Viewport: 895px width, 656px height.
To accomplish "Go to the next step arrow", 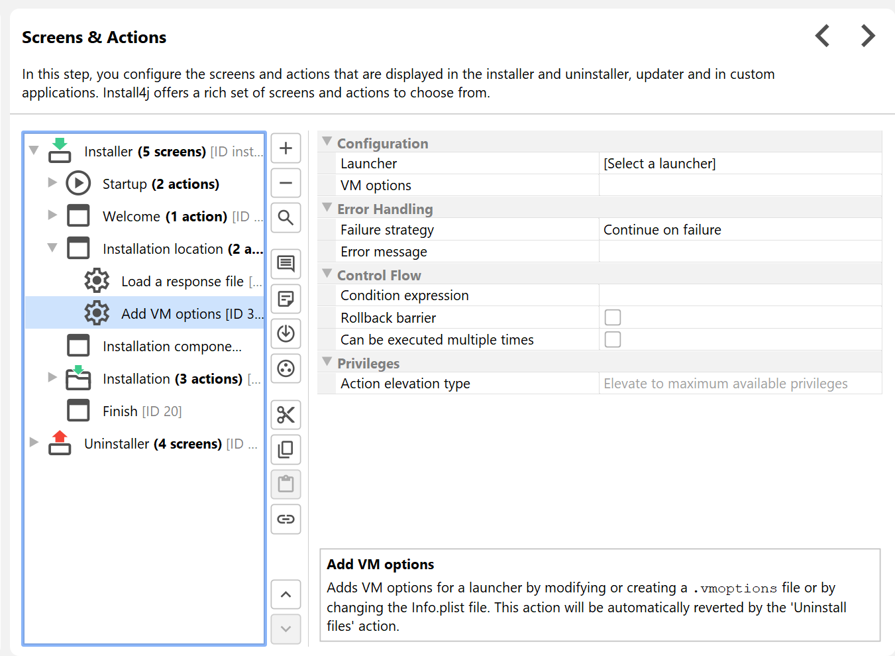I will pyautogui.click(x=867, y=36).
